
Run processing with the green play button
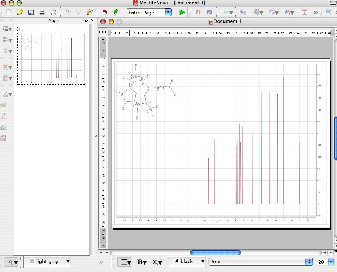click(181, 12)
